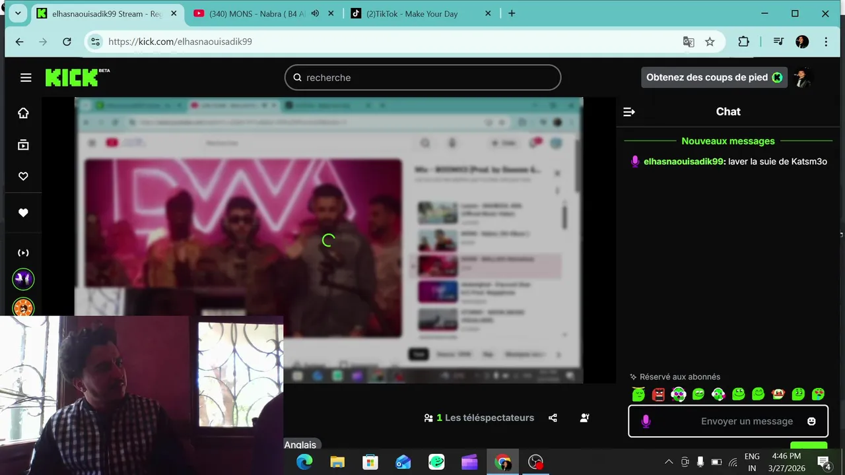Open Microsoft Edge from taskbar

304,462
